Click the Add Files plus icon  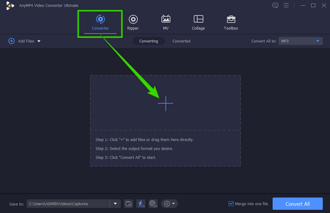(12, 41)
